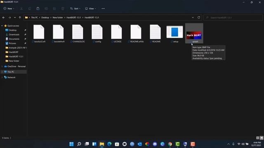
Task: Go back with the back arrow
Action: click(4, 17)
